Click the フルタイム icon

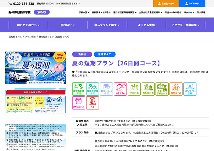tap(120, 89)
